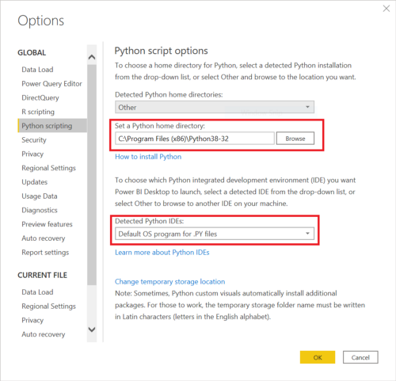Screen dimensions: 396x381
Task: Click the sidebar scroll down arrow
Action: (x=92, y=330)
